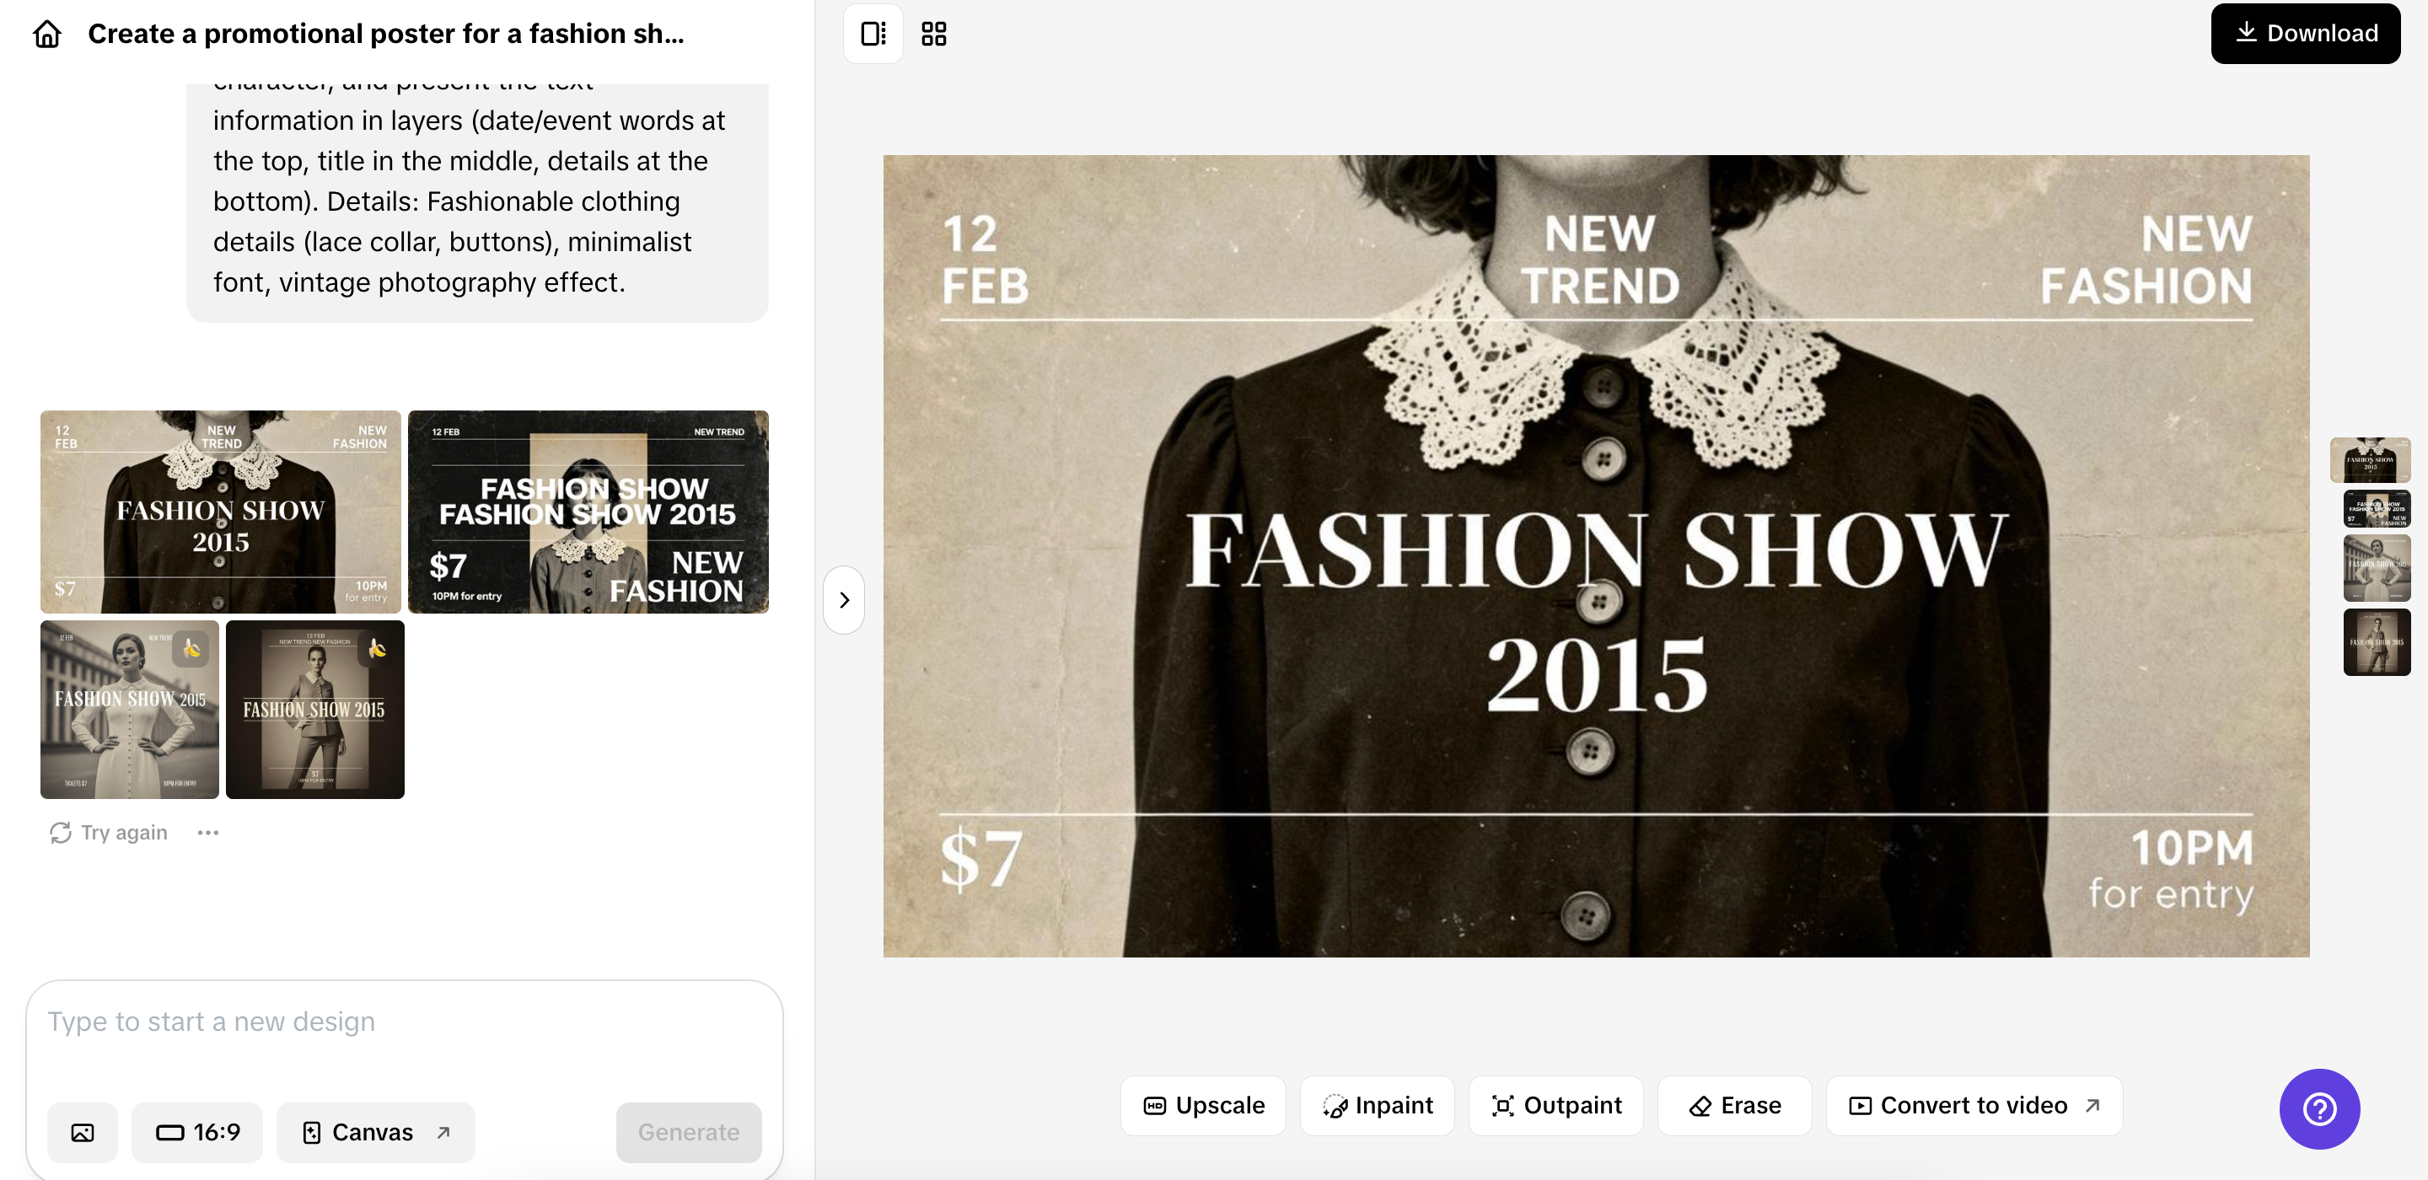Click Try again to regenerate
The height and width of the screenshot is (1180, 2428).
coord(109,832)
